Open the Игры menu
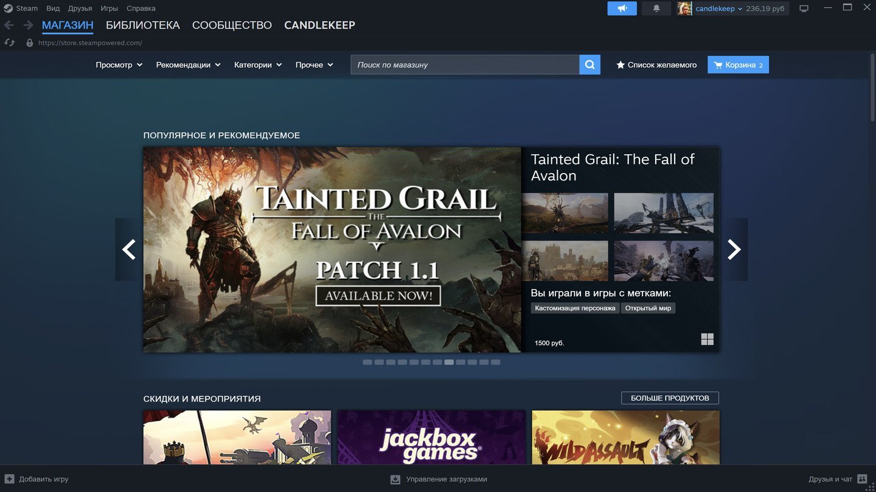This screenshot has height=492, width=876. [109, 9]
